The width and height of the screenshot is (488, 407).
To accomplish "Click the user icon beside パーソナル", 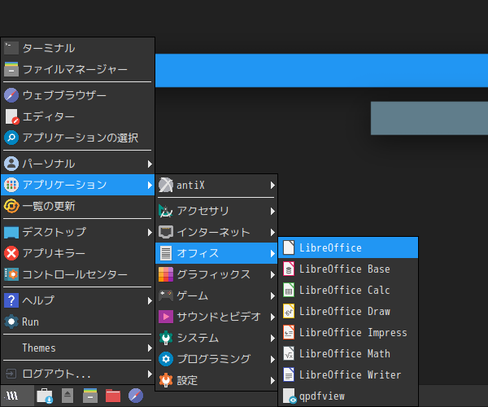I will [11, 164].
